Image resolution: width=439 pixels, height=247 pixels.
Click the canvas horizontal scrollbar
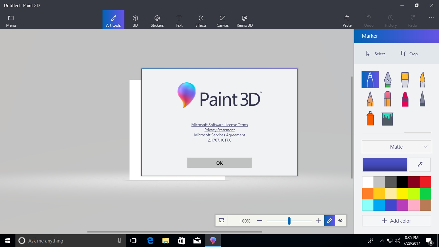tap(175, 232)
